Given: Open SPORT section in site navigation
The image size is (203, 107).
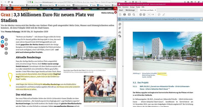Looking at the screenshot, I should (41, 9).
